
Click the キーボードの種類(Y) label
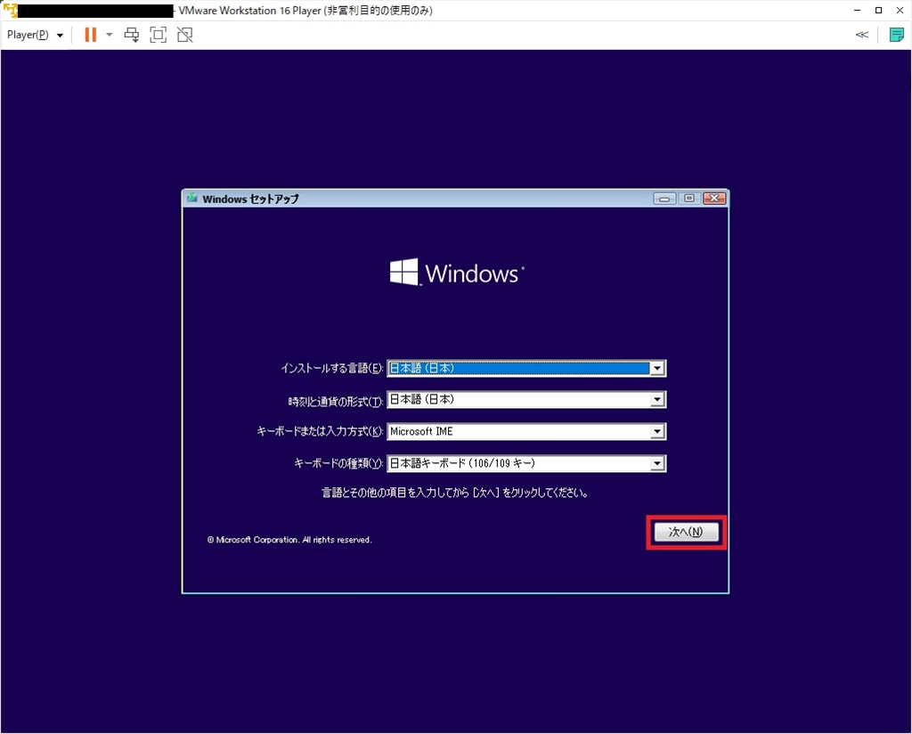pos(338,463)
